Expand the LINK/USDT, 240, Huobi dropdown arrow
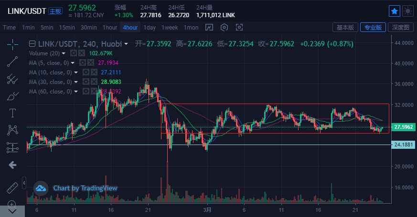Screen dimensions: 417x217 pos(126,44)
